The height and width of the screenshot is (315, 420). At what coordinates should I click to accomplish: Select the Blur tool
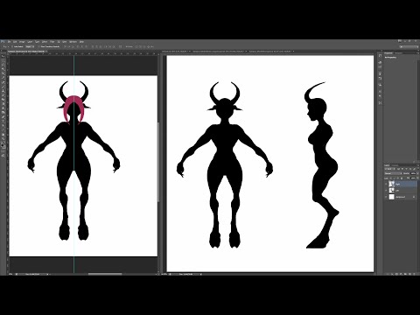pos(3,108)
